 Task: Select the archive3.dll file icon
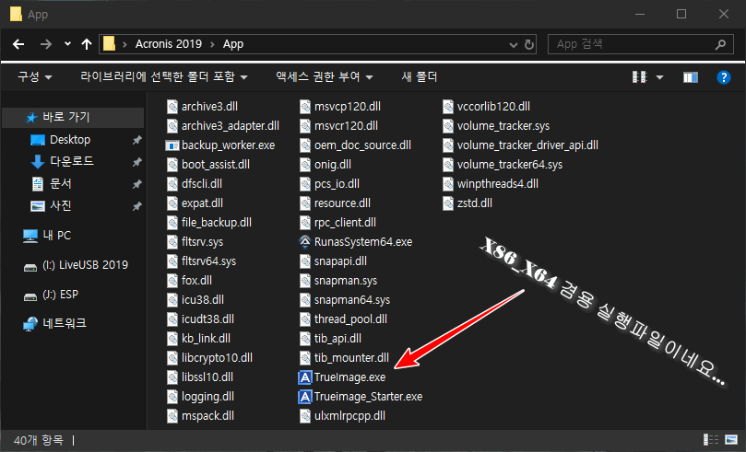[x=172, y=107]
